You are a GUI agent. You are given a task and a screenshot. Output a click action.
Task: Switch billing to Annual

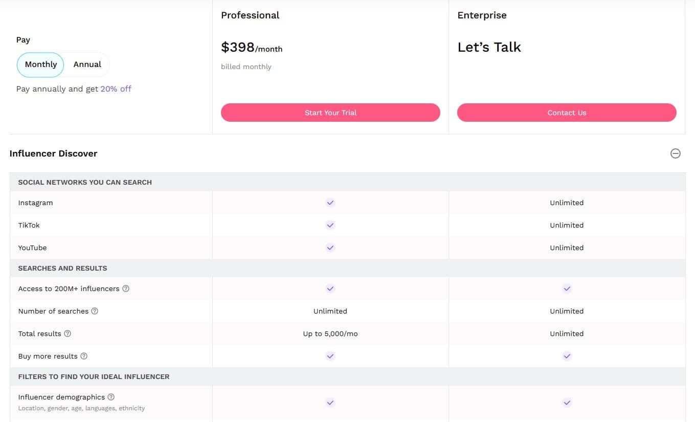click(x=86, y=64)
